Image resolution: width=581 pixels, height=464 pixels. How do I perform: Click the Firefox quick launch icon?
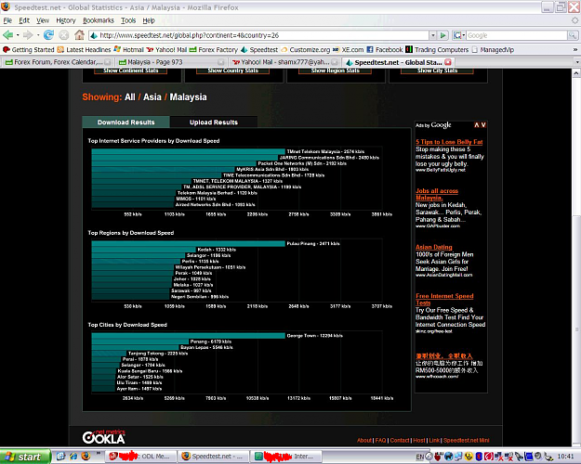point(86,457)
